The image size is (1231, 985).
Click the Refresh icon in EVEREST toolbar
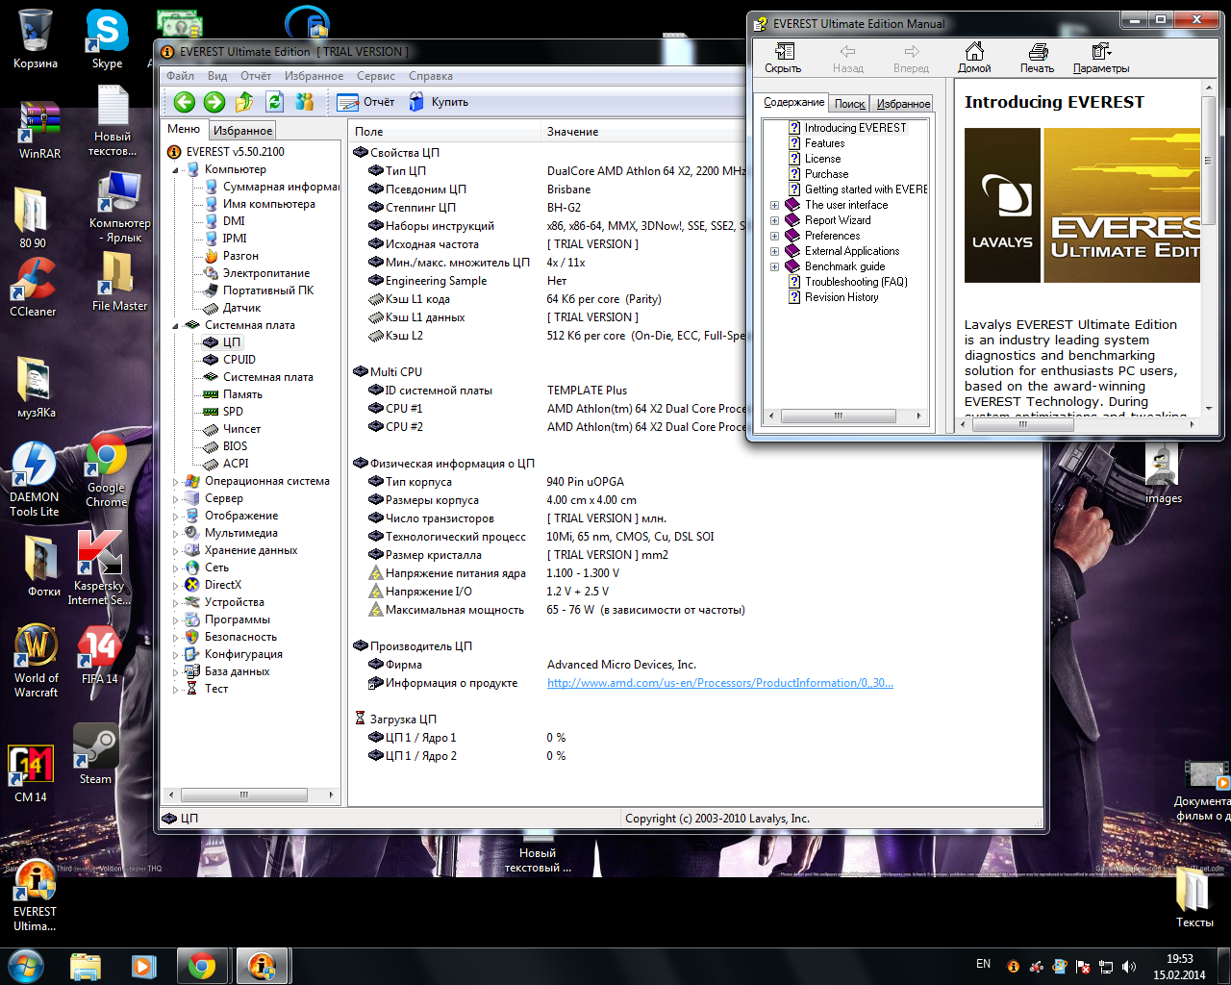[x=274, y=102]
